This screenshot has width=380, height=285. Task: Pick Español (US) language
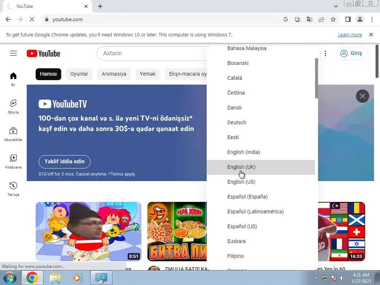[x=261, y=226]
